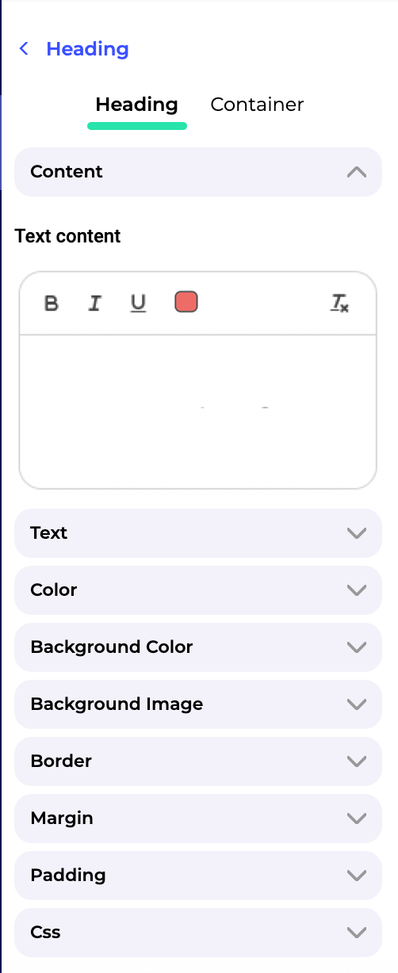Open the red text color picker
The width and height of the screenshot is (398, 973).
(x=186, y=302)
